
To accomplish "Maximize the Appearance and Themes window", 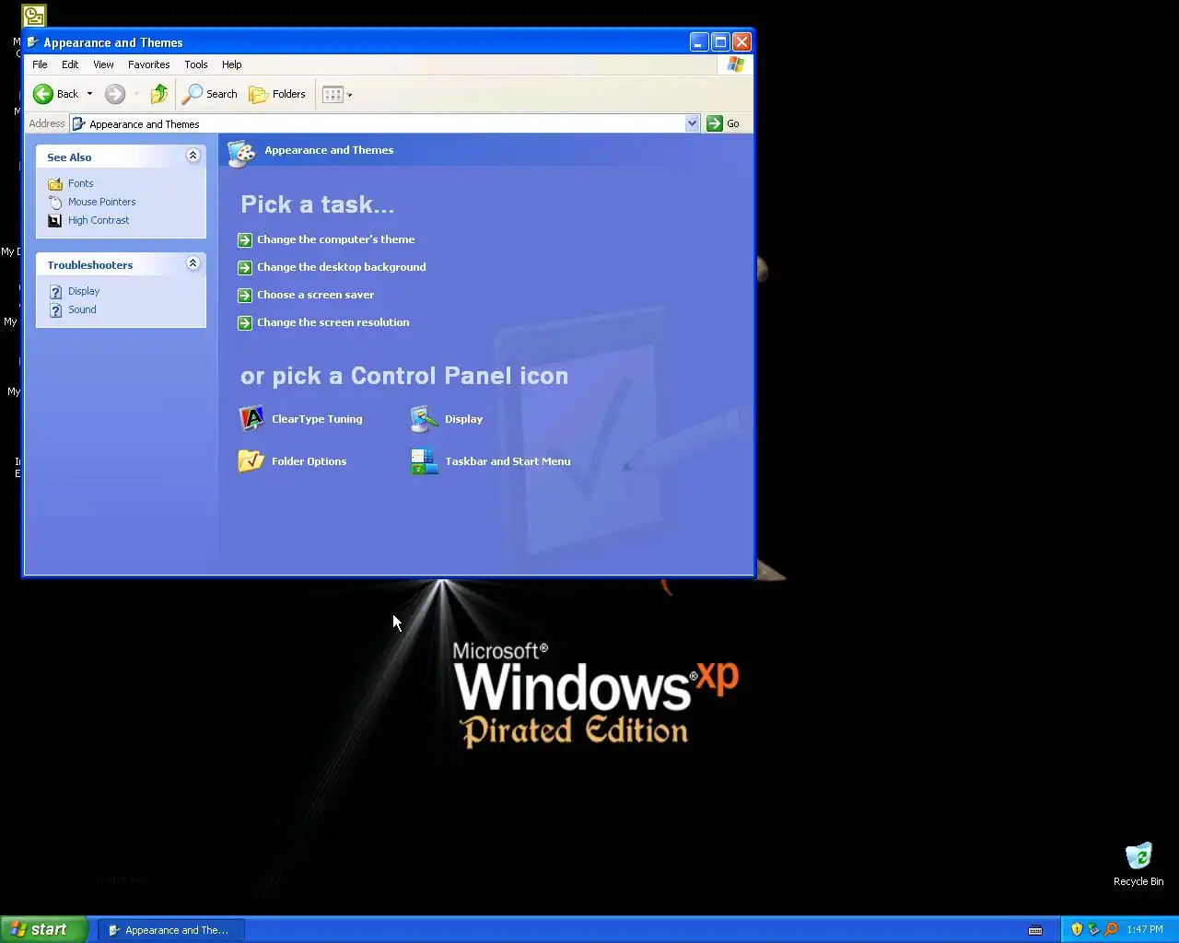I will click(720, 42).
